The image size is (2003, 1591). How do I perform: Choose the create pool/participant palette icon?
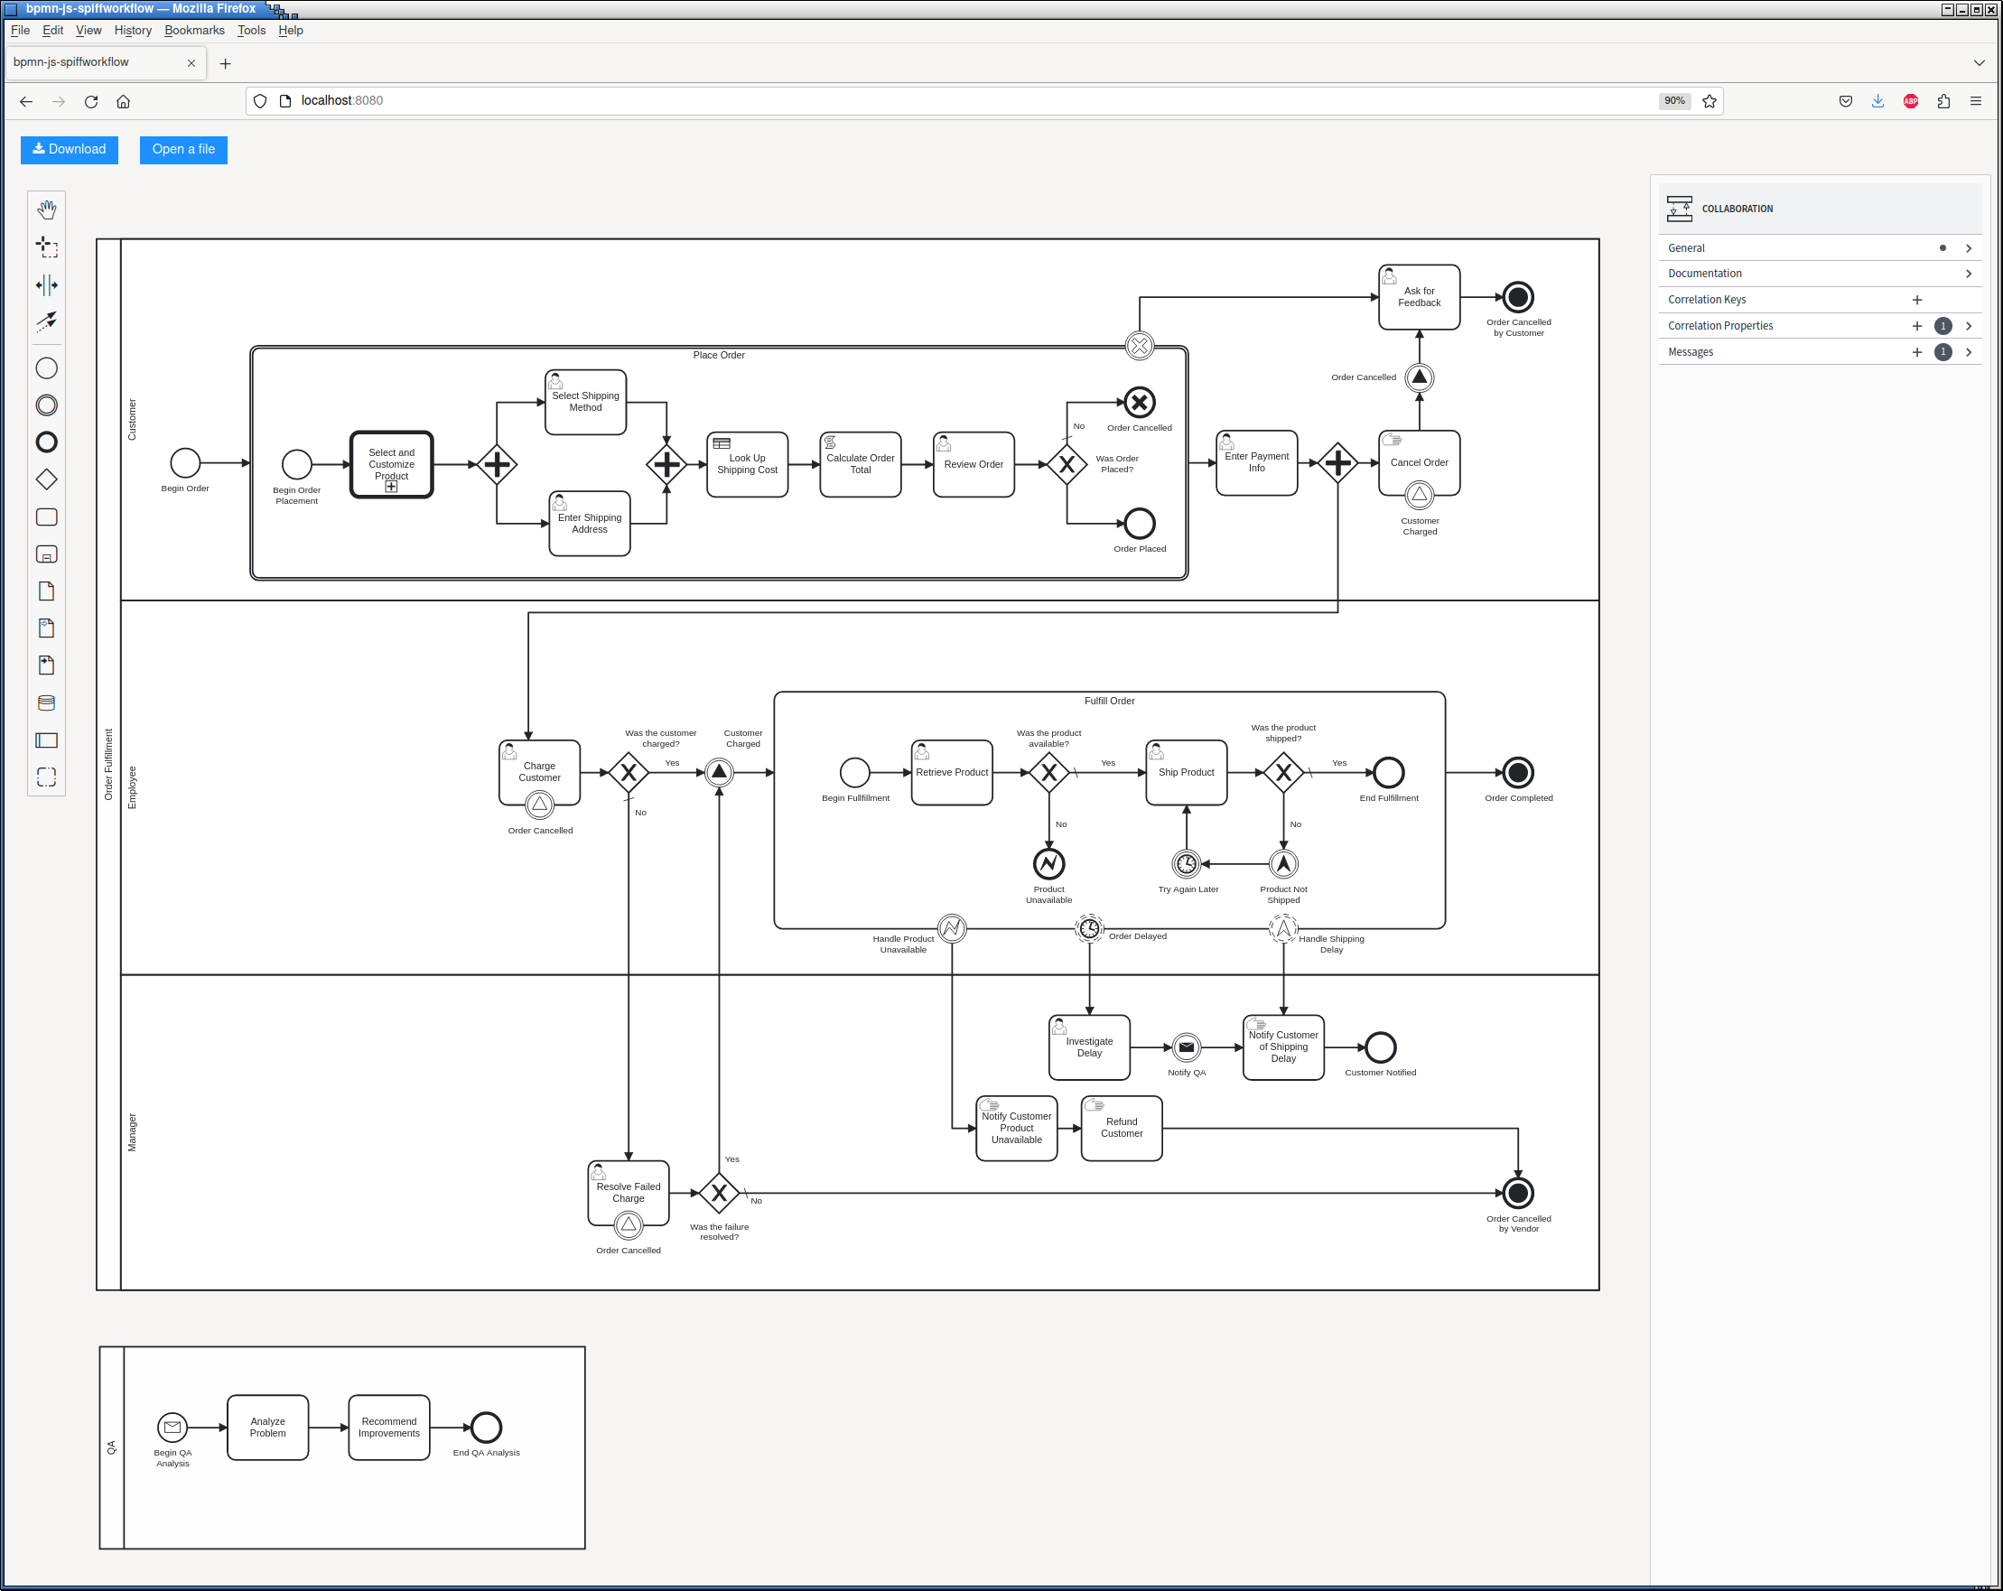tap(46, 740)
